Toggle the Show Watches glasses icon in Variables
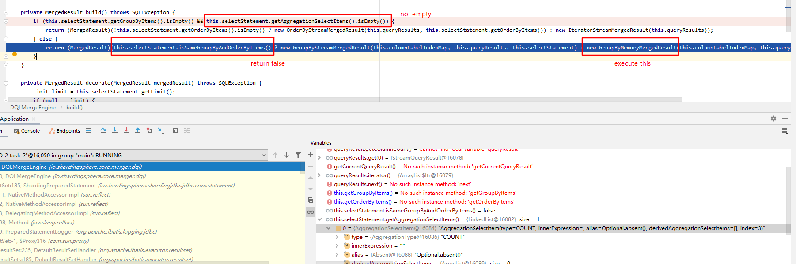 311,212
